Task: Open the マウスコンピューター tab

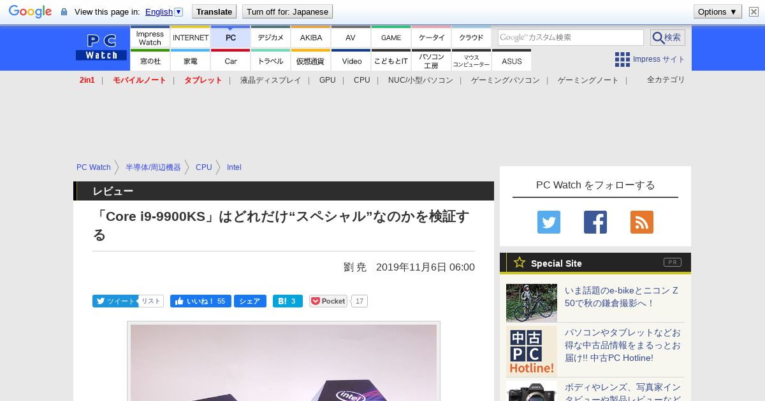Action: click(472, 60)
